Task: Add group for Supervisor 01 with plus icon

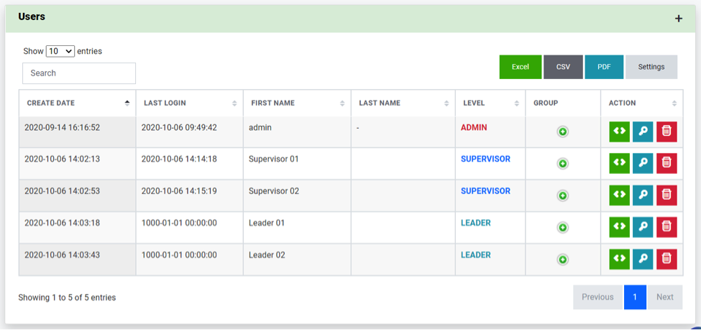Action: pyautogui.click(x=563, y=164)
